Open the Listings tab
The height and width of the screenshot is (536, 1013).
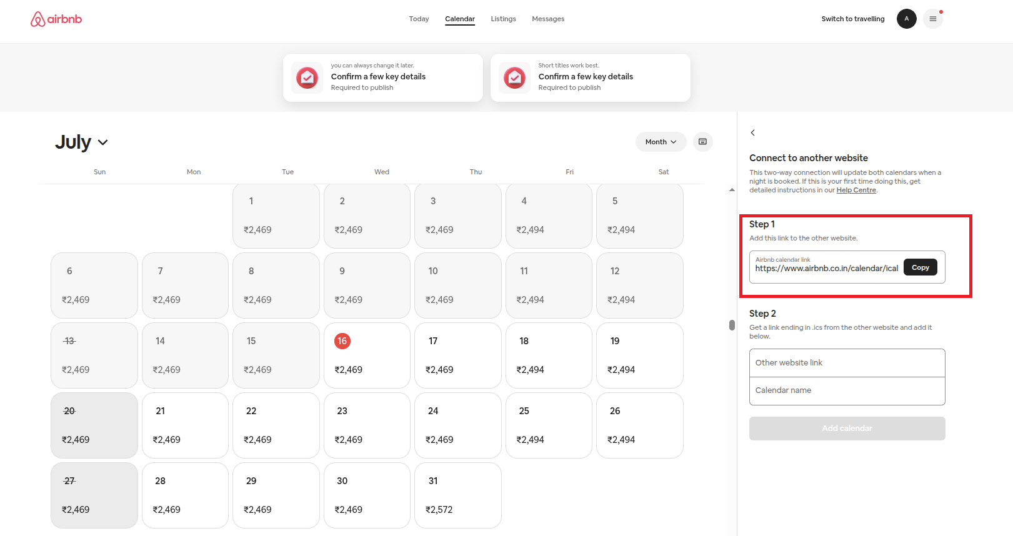[x=503, y=19]
